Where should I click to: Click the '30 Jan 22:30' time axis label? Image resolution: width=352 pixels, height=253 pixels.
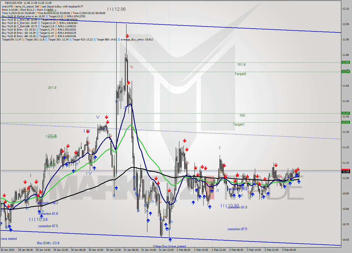coord(113,250)
